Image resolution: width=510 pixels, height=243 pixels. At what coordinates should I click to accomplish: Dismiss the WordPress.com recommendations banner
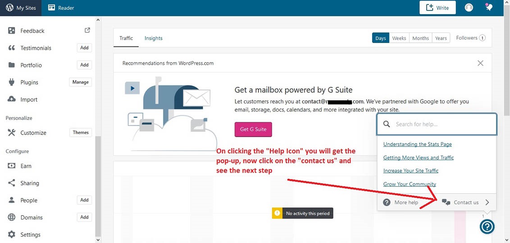(x=480, y=63)
